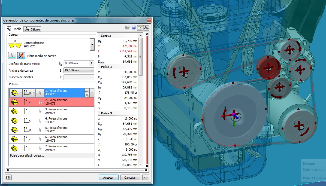Click the select arrow icon for pulley 2
This screenshot has height=186, width=326.
pyautogui.click(x=40, y=102)
